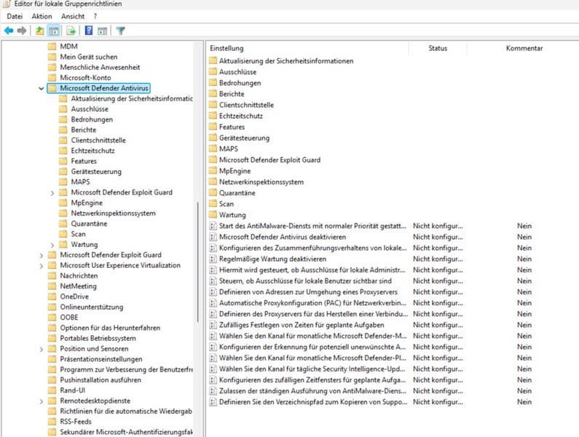Expand the Position und Sensoren node
The height and width of the screenshot is (437, 579).
pyautogui.click(x=42, y=349)
